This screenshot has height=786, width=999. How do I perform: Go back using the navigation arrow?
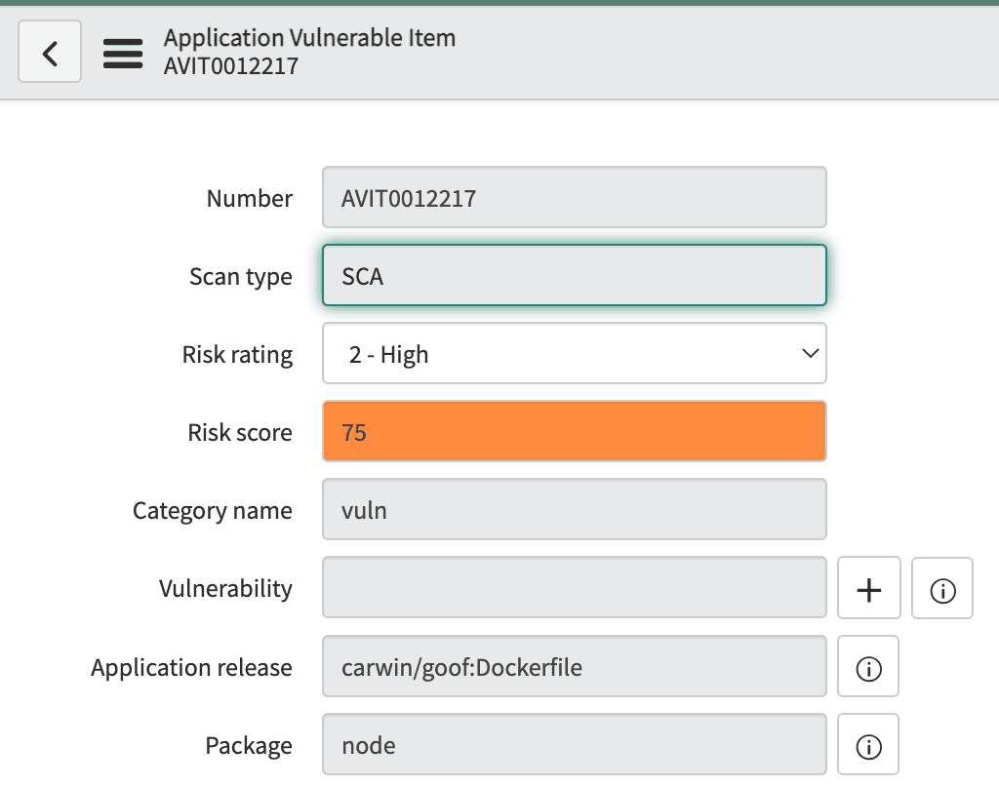49,52
